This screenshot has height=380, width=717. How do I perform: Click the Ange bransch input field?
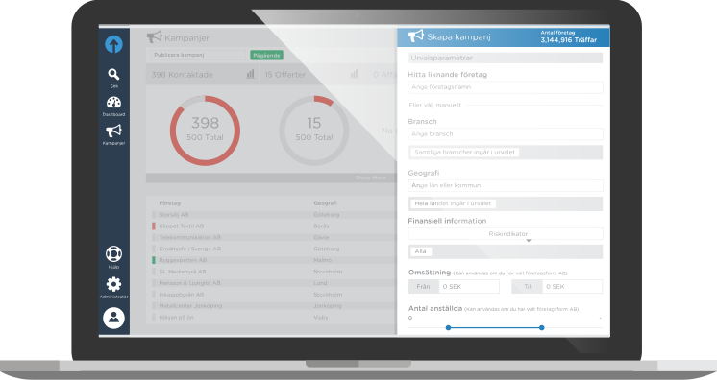click(506, 133)
